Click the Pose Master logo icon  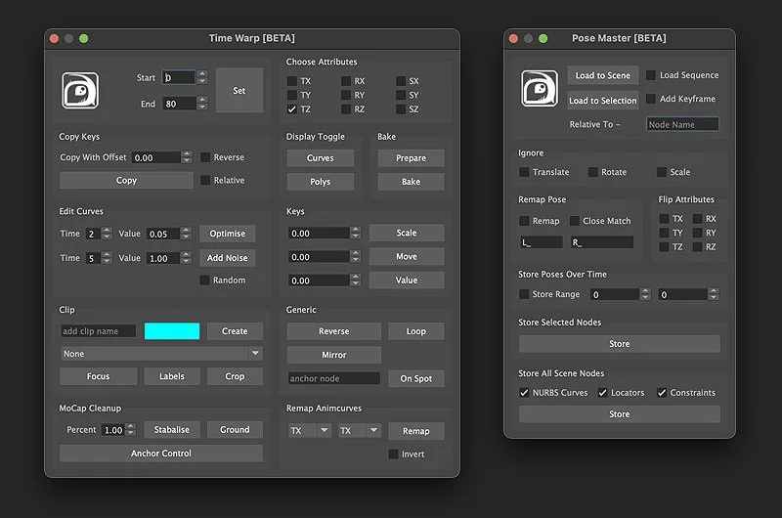(540, 88)
